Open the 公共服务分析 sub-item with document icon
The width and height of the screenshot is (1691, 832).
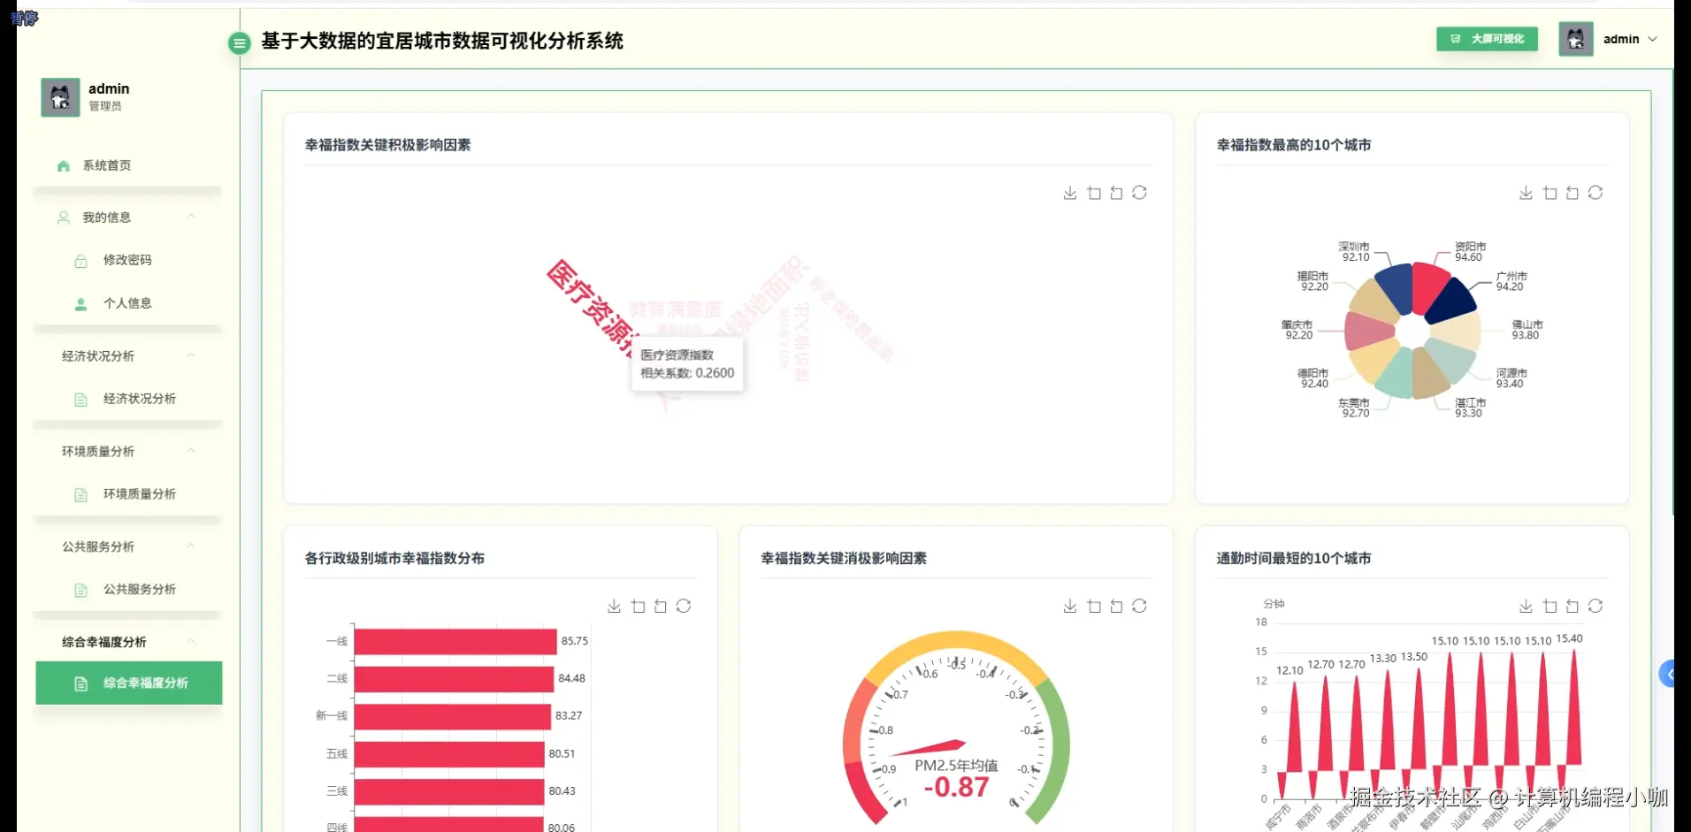[128, 589]
